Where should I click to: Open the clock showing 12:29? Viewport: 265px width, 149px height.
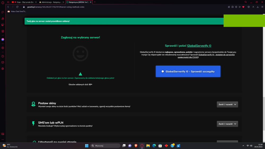click(258, 146)
